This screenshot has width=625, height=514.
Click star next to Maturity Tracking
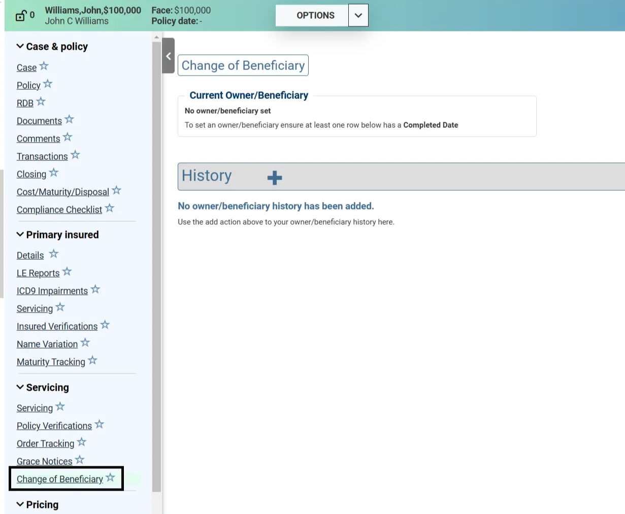(x=92, y=361)
